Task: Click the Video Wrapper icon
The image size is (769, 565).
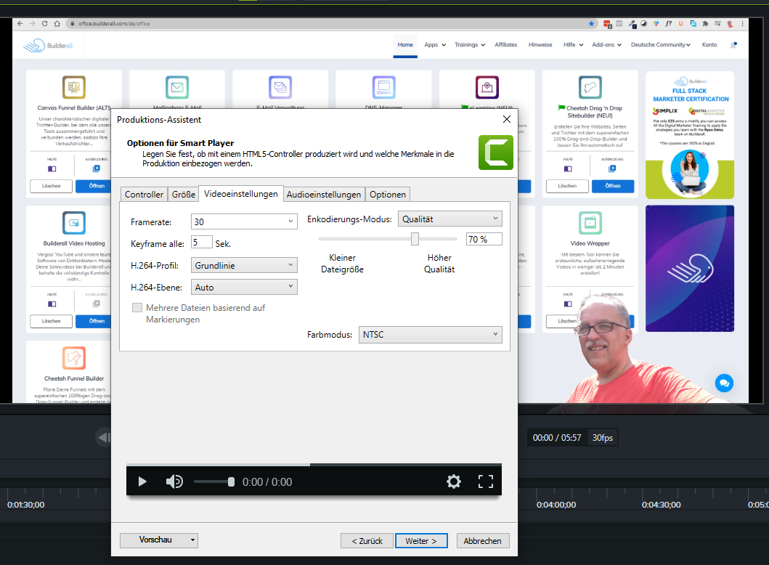Action: click(x=590, y=223)
